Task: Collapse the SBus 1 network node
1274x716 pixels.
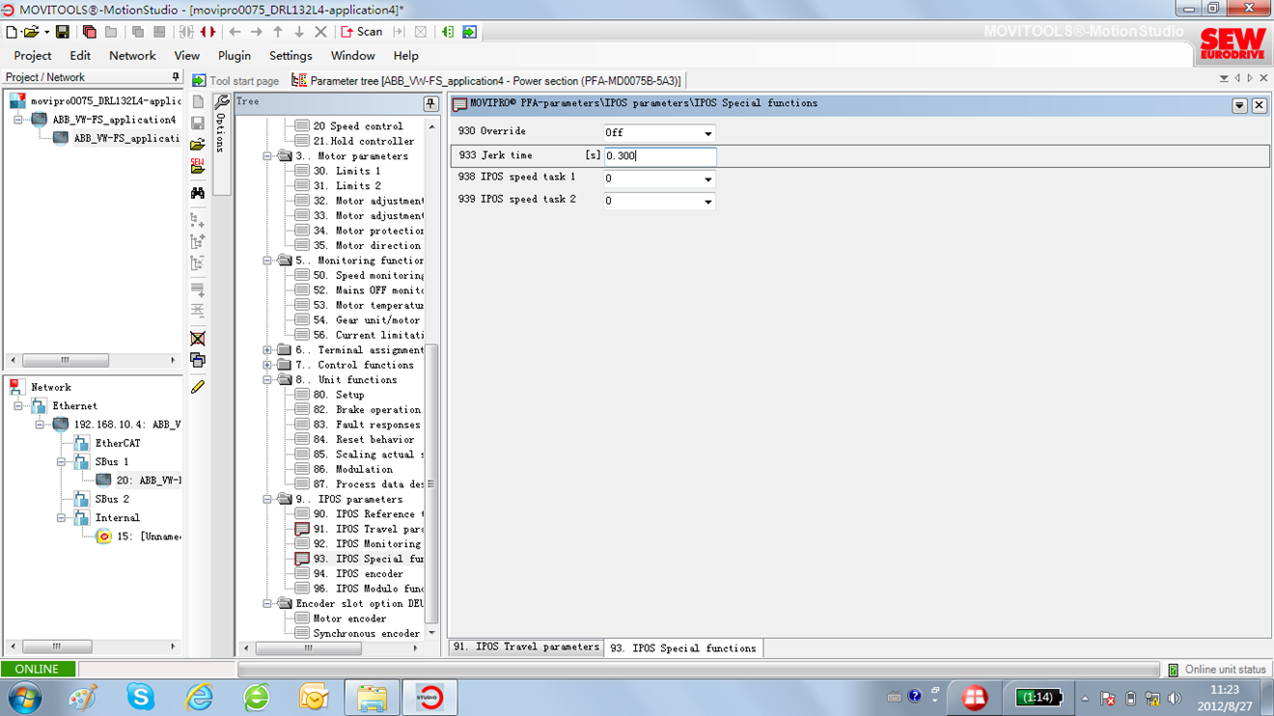Action: pos(61,462)
